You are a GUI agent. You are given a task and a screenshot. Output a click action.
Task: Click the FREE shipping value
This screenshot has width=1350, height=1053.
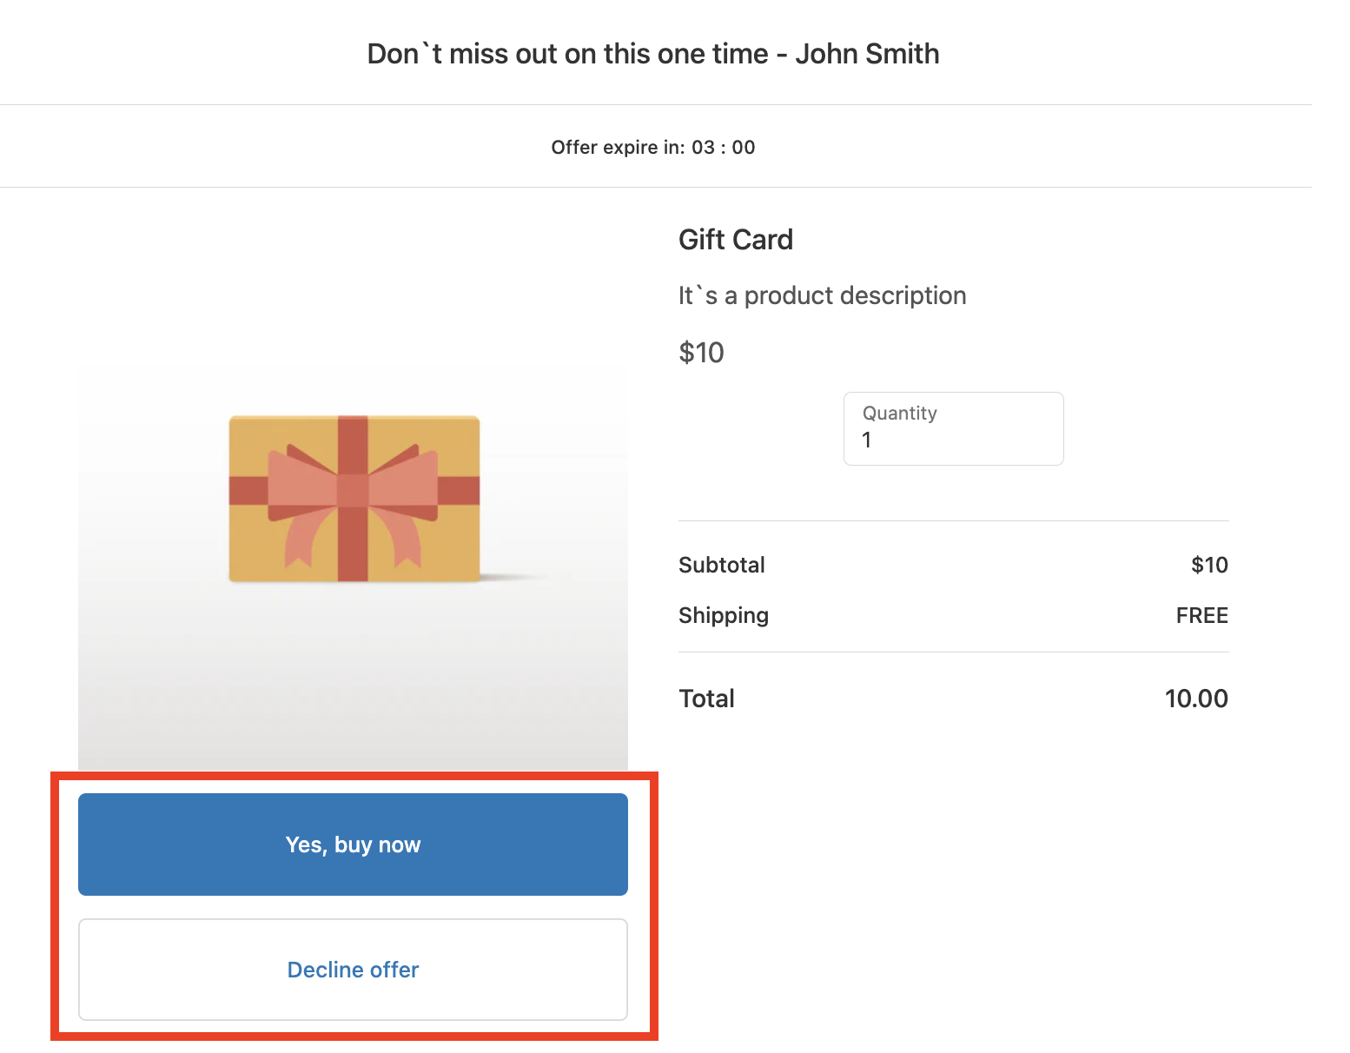tap(1201, 615)
